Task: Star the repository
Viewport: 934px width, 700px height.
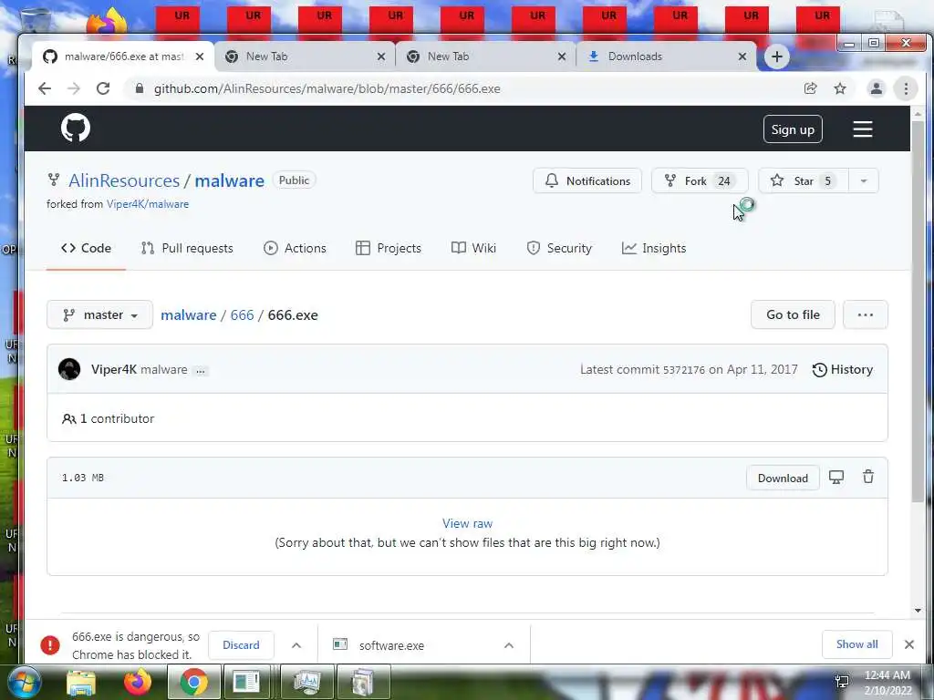Action: point(803,181)
